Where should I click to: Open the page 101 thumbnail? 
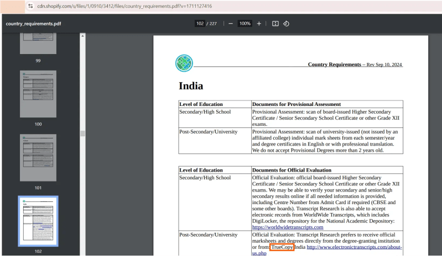click(x=38, y=157)
